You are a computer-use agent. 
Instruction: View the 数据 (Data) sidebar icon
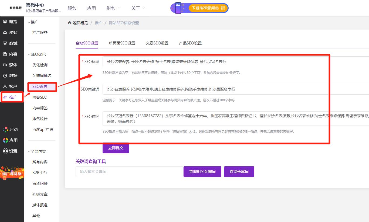12,75
